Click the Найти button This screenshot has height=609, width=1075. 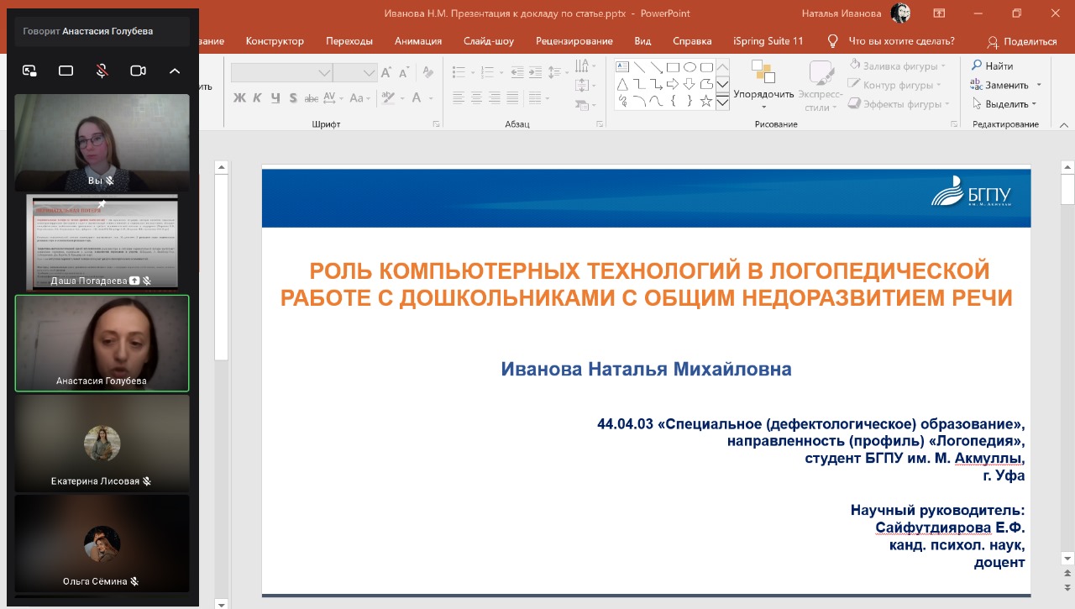coord(992,66)
